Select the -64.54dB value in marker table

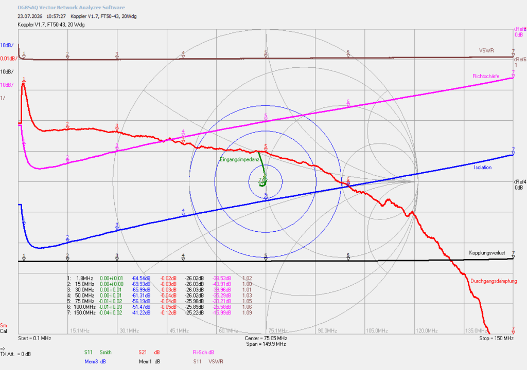click(141, 279)
